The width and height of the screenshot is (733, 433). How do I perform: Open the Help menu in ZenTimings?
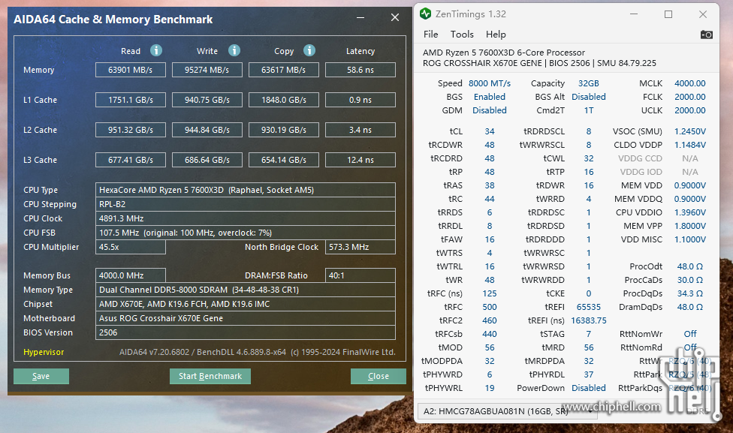coord(496,35)
